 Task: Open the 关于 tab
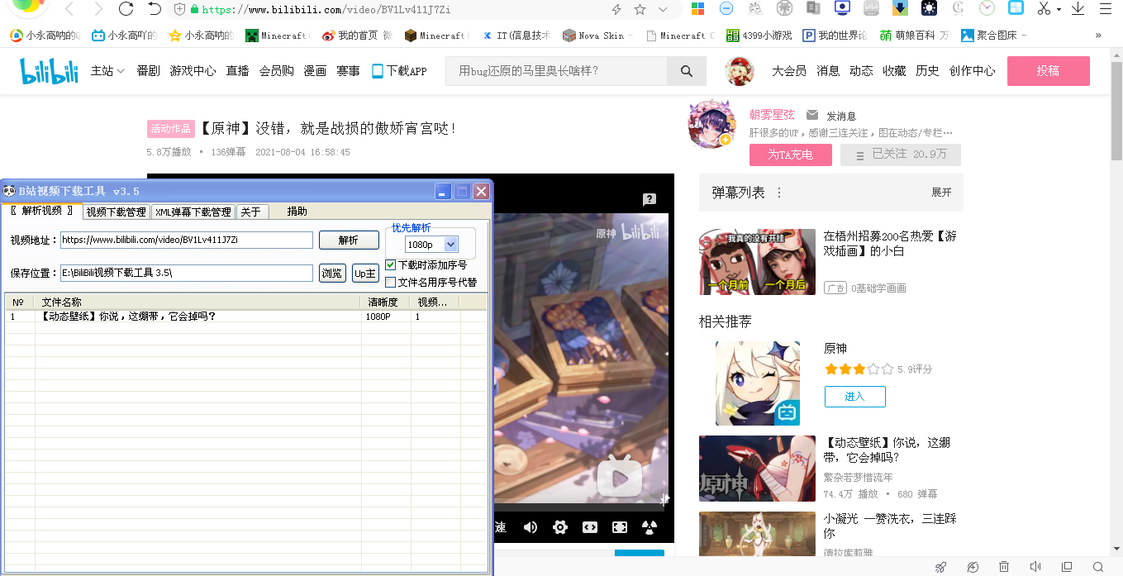(x=252, y=212)
